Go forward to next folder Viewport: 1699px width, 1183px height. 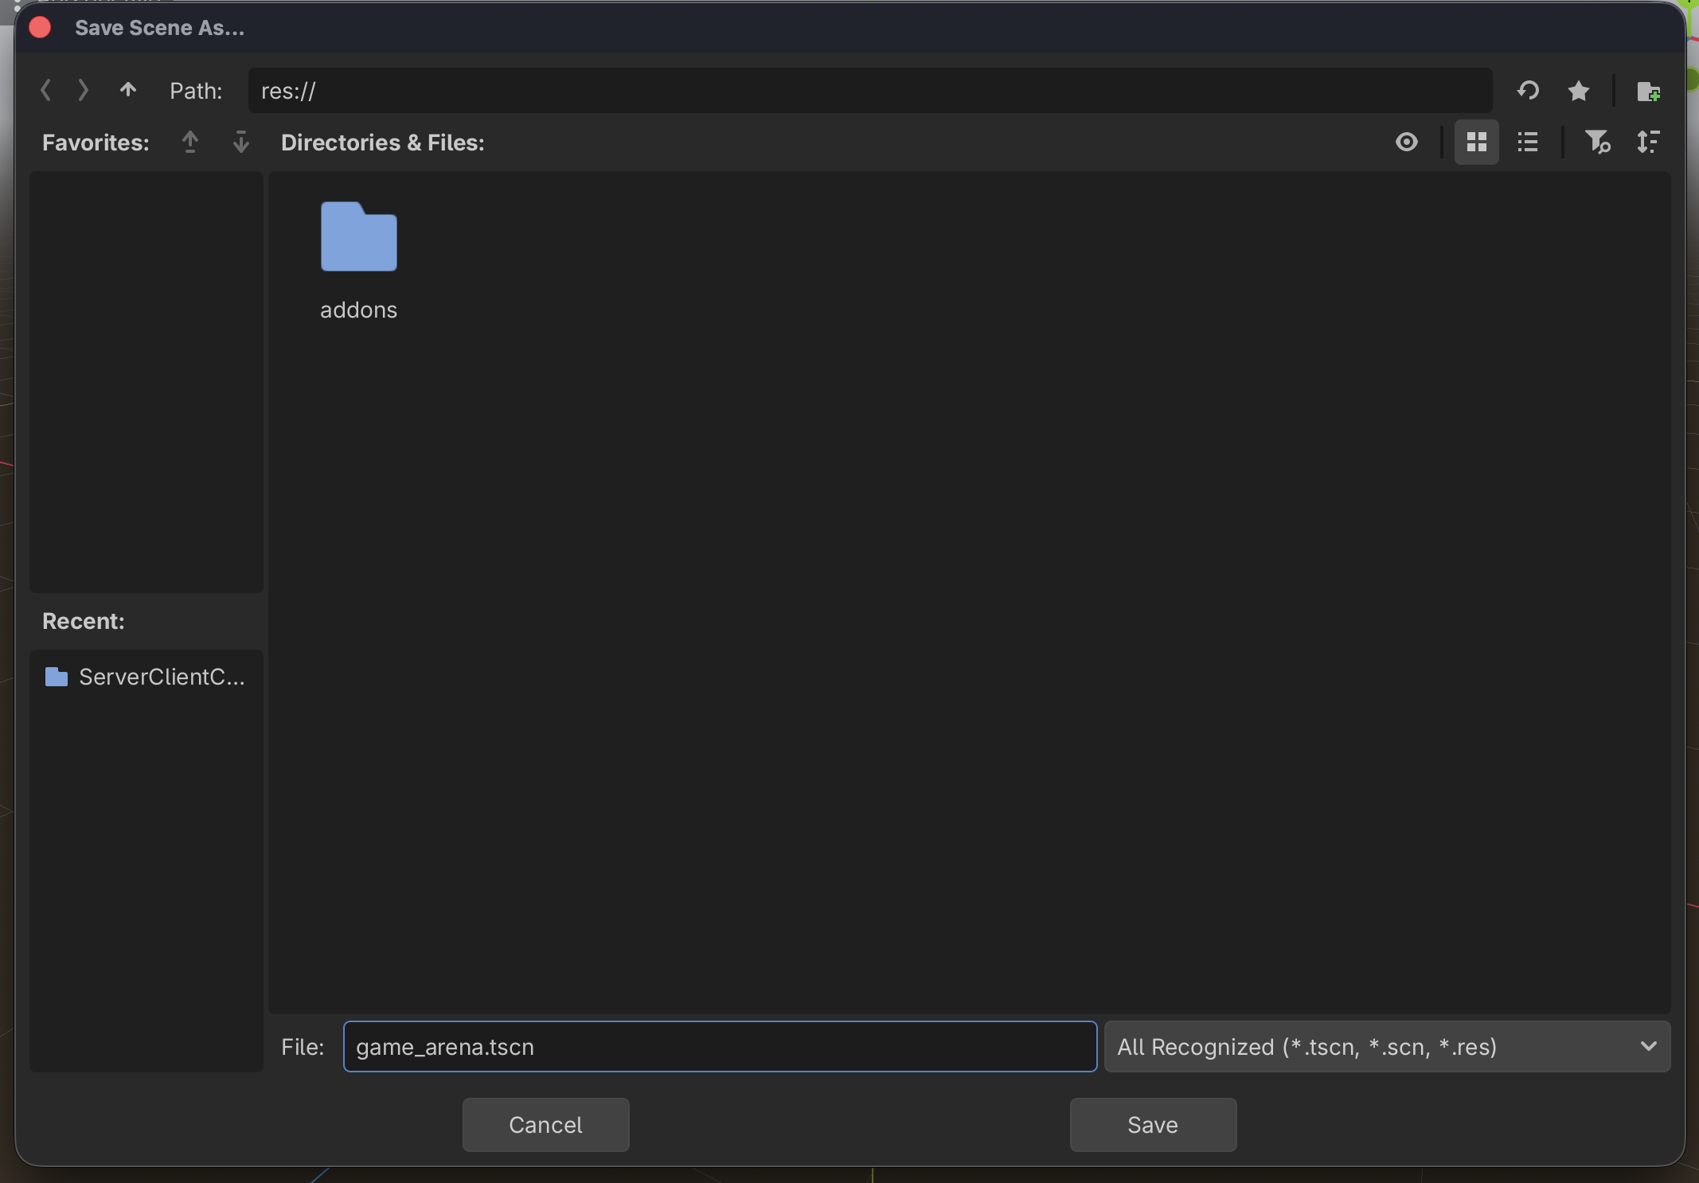point(83,91)
